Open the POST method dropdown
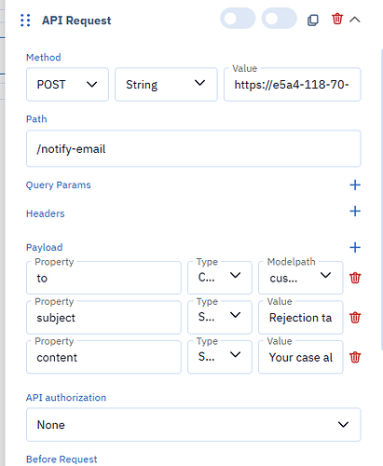The width and height of the screenshot is (383, 466). [x=67, y=85]
